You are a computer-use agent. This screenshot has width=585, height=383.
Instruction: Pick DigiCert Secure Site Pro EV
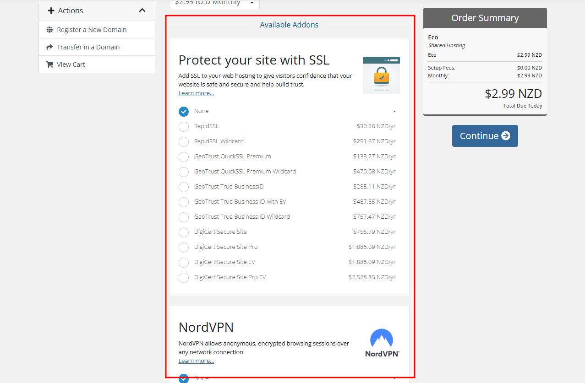(x=184, y=277)
